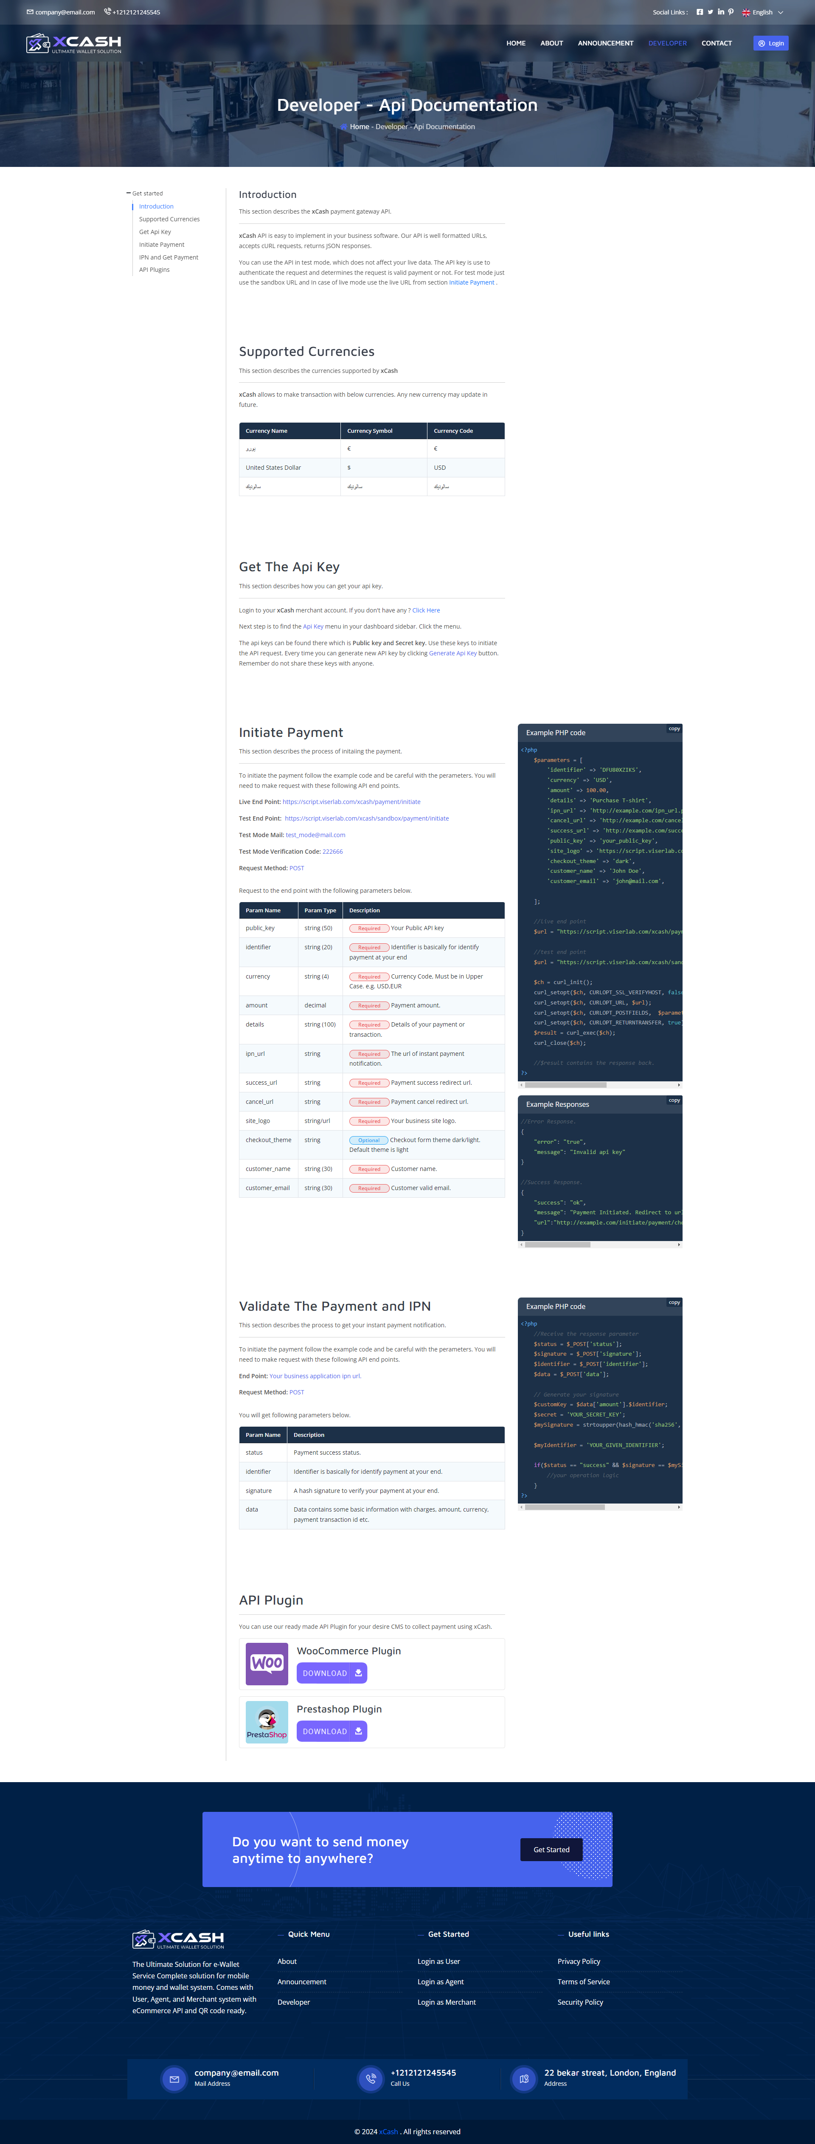
Task: Select Supported Currencies in sidebar
Action: pos(169,219)
